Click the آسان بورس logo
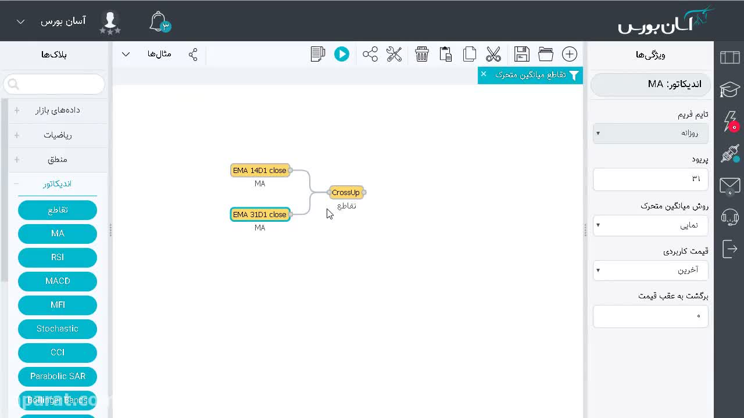The image size is (744, 418). [666, 21]
